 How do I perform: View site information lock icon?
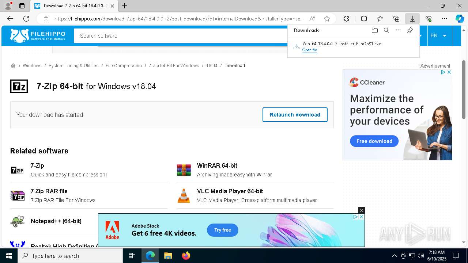coord(46,19)
